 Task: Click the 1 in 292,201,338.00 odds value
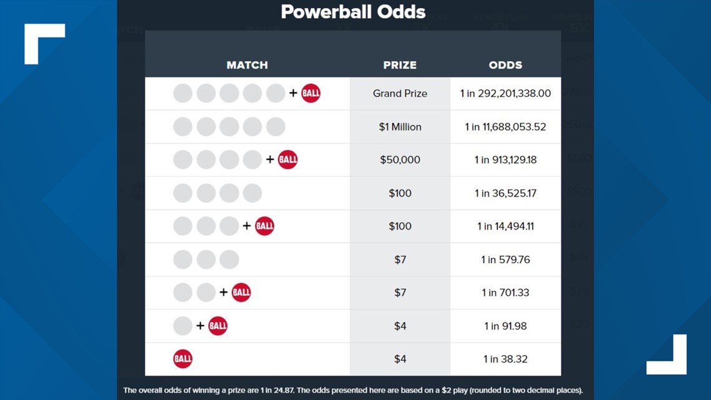[x=506, y=94]
